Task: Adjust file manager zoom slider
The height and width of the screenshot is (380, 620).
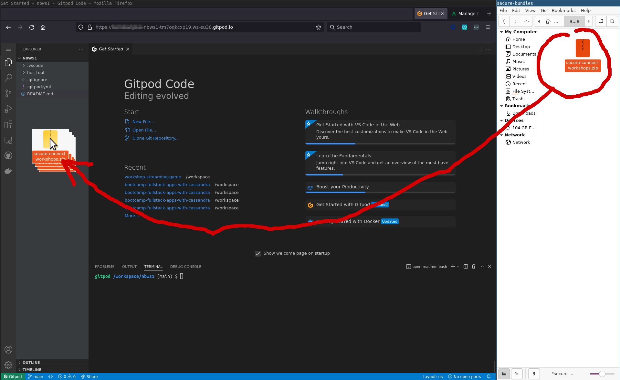Action: tap(602, 374)
